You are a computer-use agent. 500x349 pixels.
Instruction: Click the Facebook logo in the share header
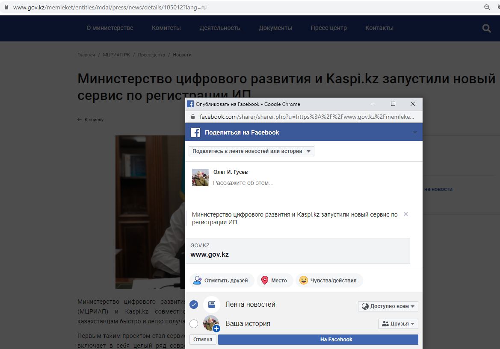pos(195,132)
